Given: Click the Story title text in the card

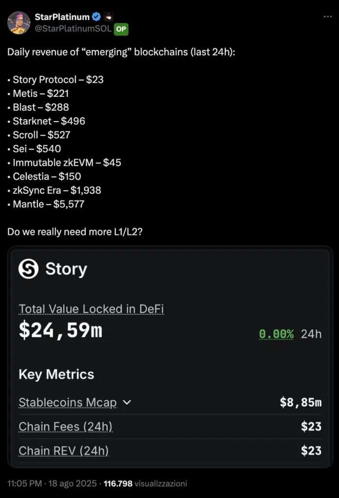Looking at the screenshot, I should 66,268.
